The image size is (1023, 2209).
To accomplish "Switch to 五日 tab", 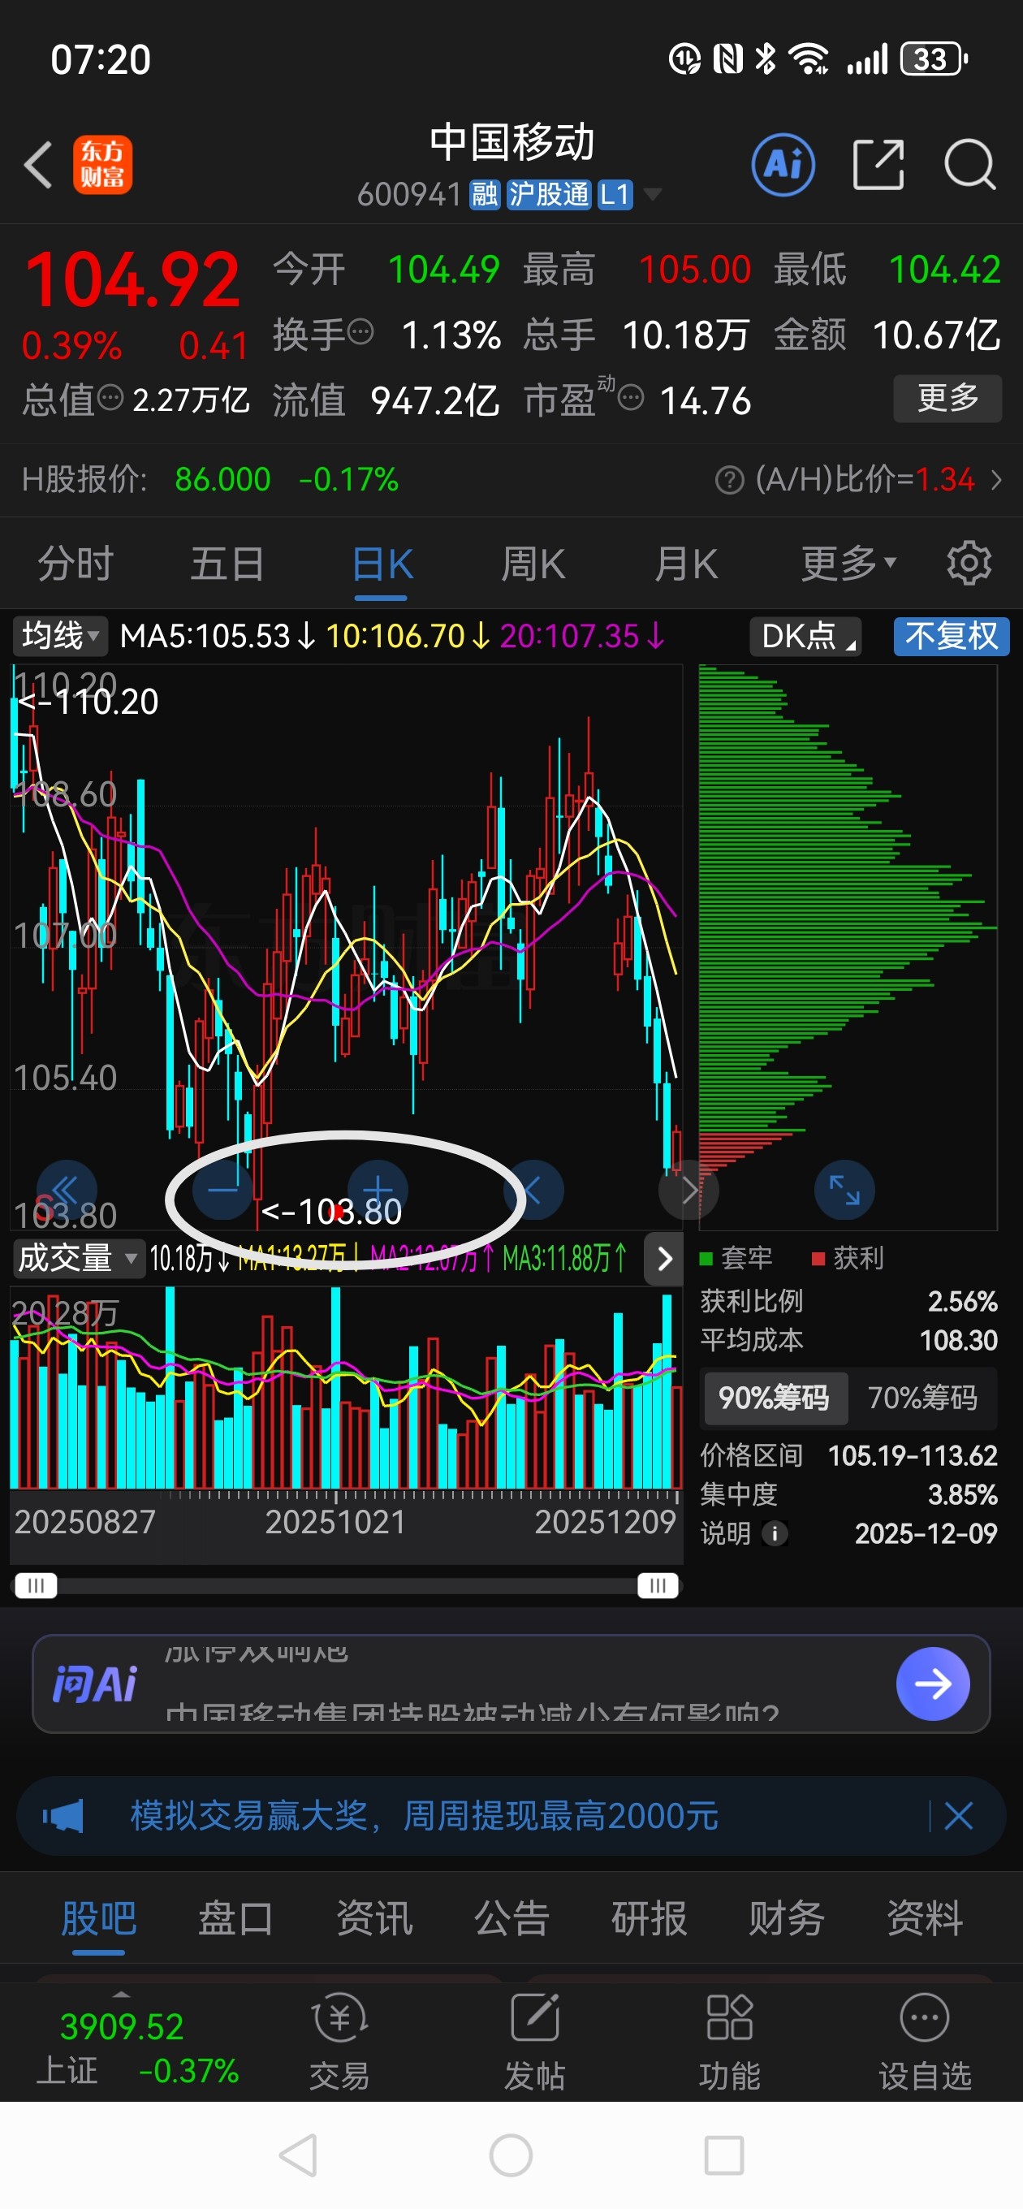I will pyautogui.click(x=227, y=564).
